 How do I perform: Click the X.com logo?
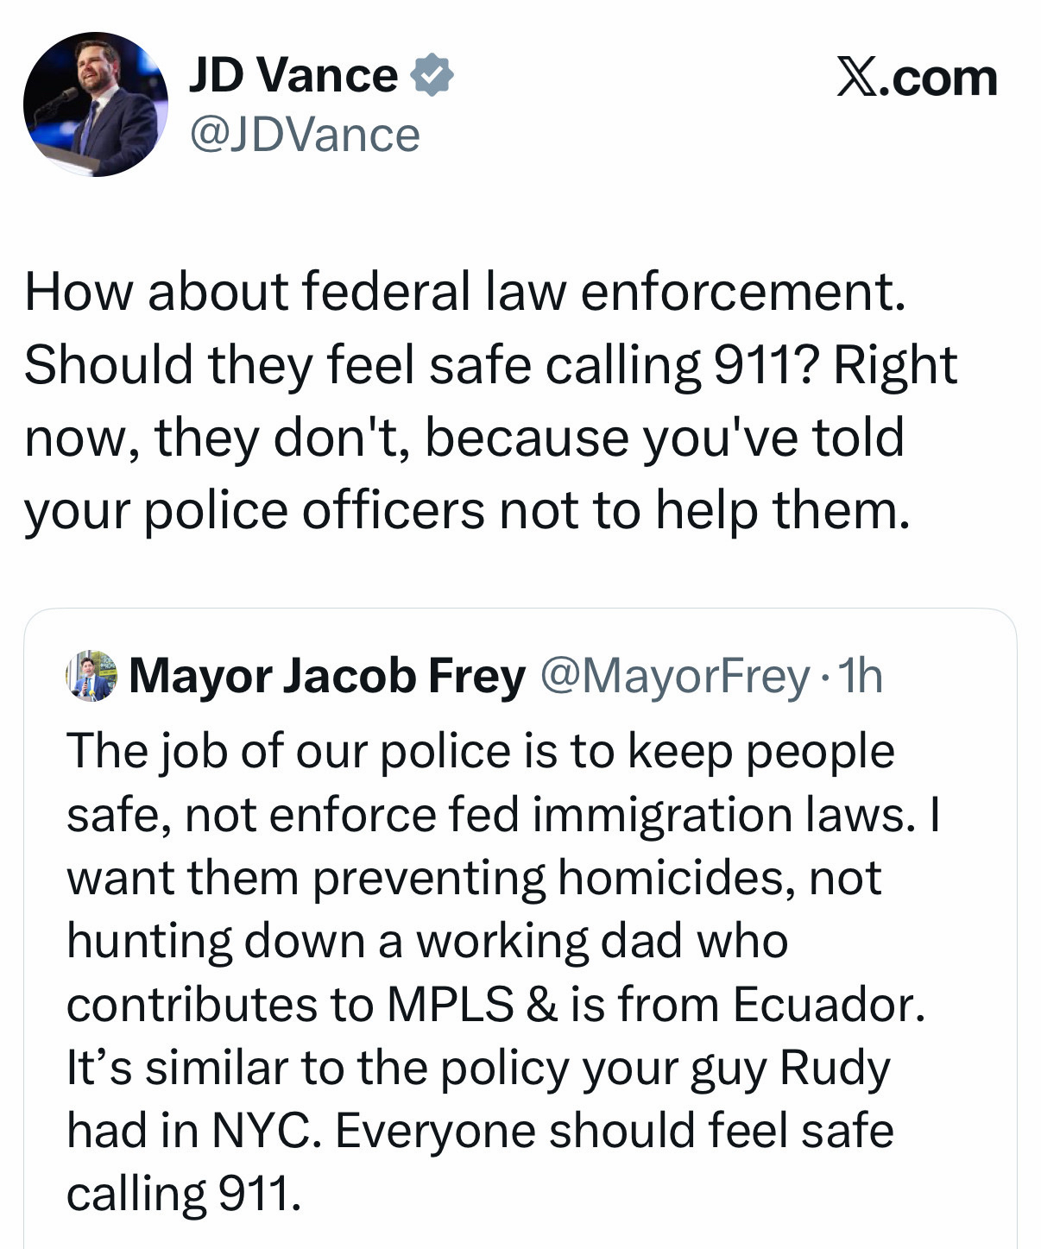pyautogui.click(x=917, y=79)
